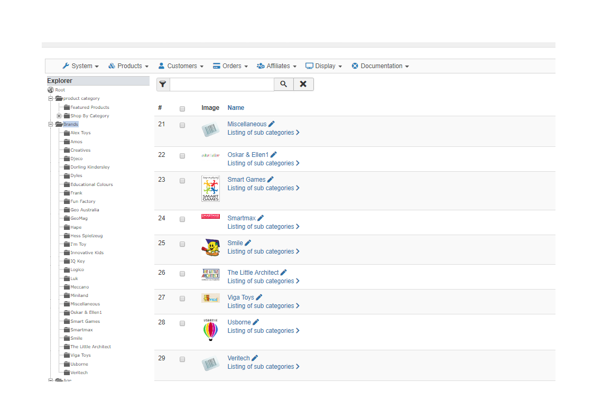Click into the filter search field
Image resolution: width=593 pixels, height=419 pixels.
tap(222, 85)
